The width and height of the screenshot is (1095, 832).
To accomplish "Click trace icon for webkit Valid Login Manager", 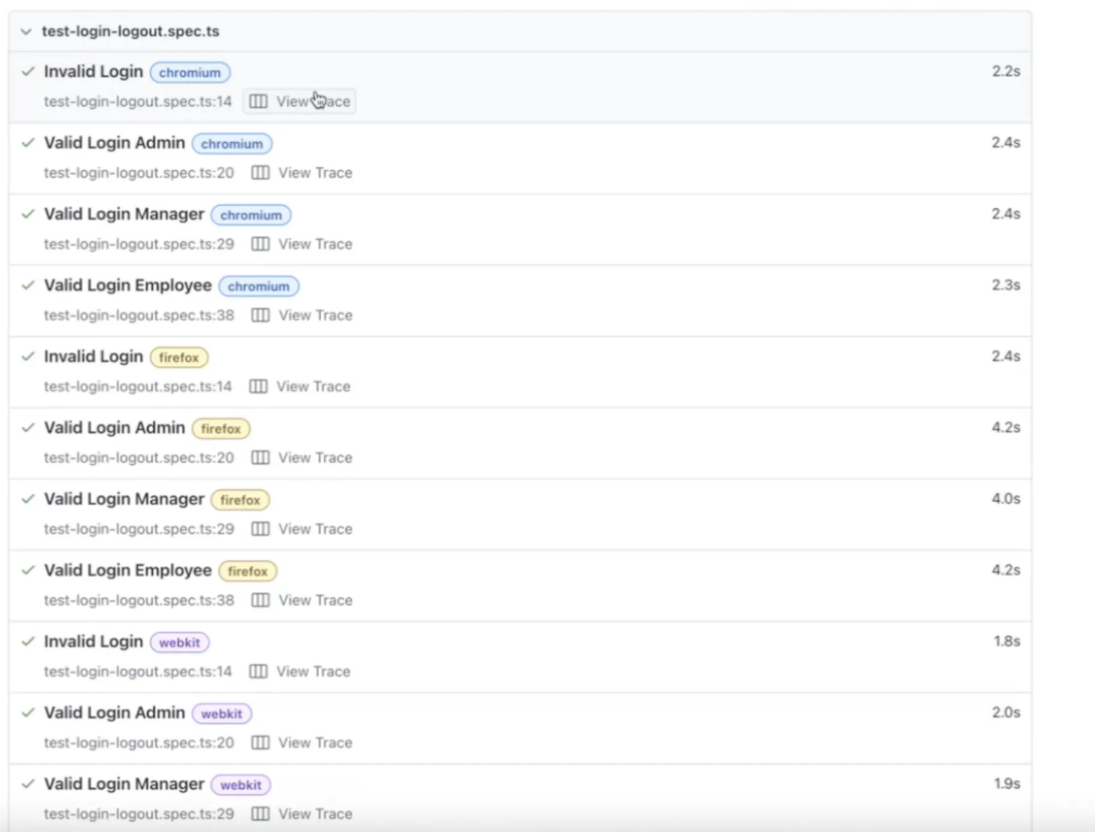I will (x=260, y=814).
